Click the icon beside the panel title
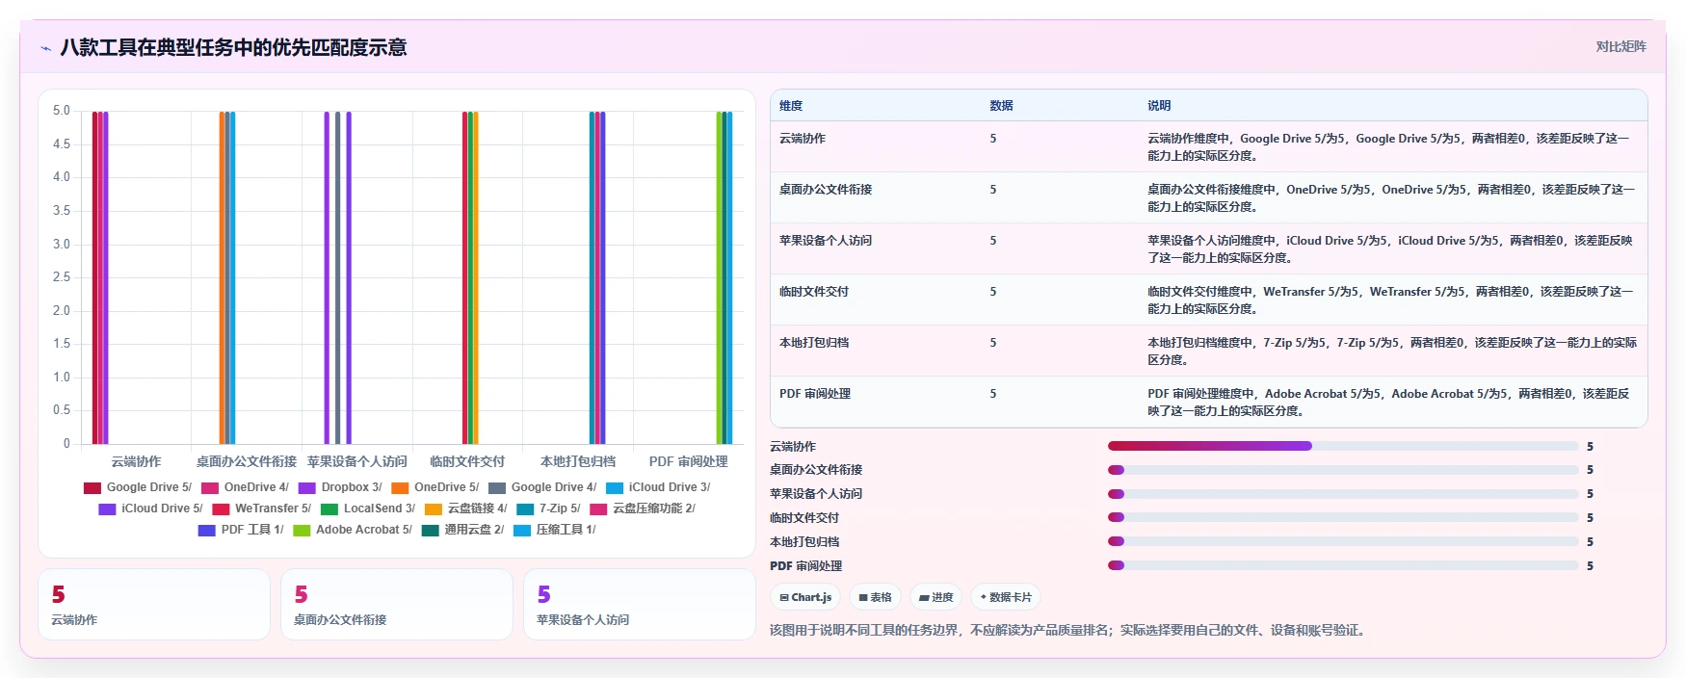This screenshot has width=1686, height=678. (45, 47)
